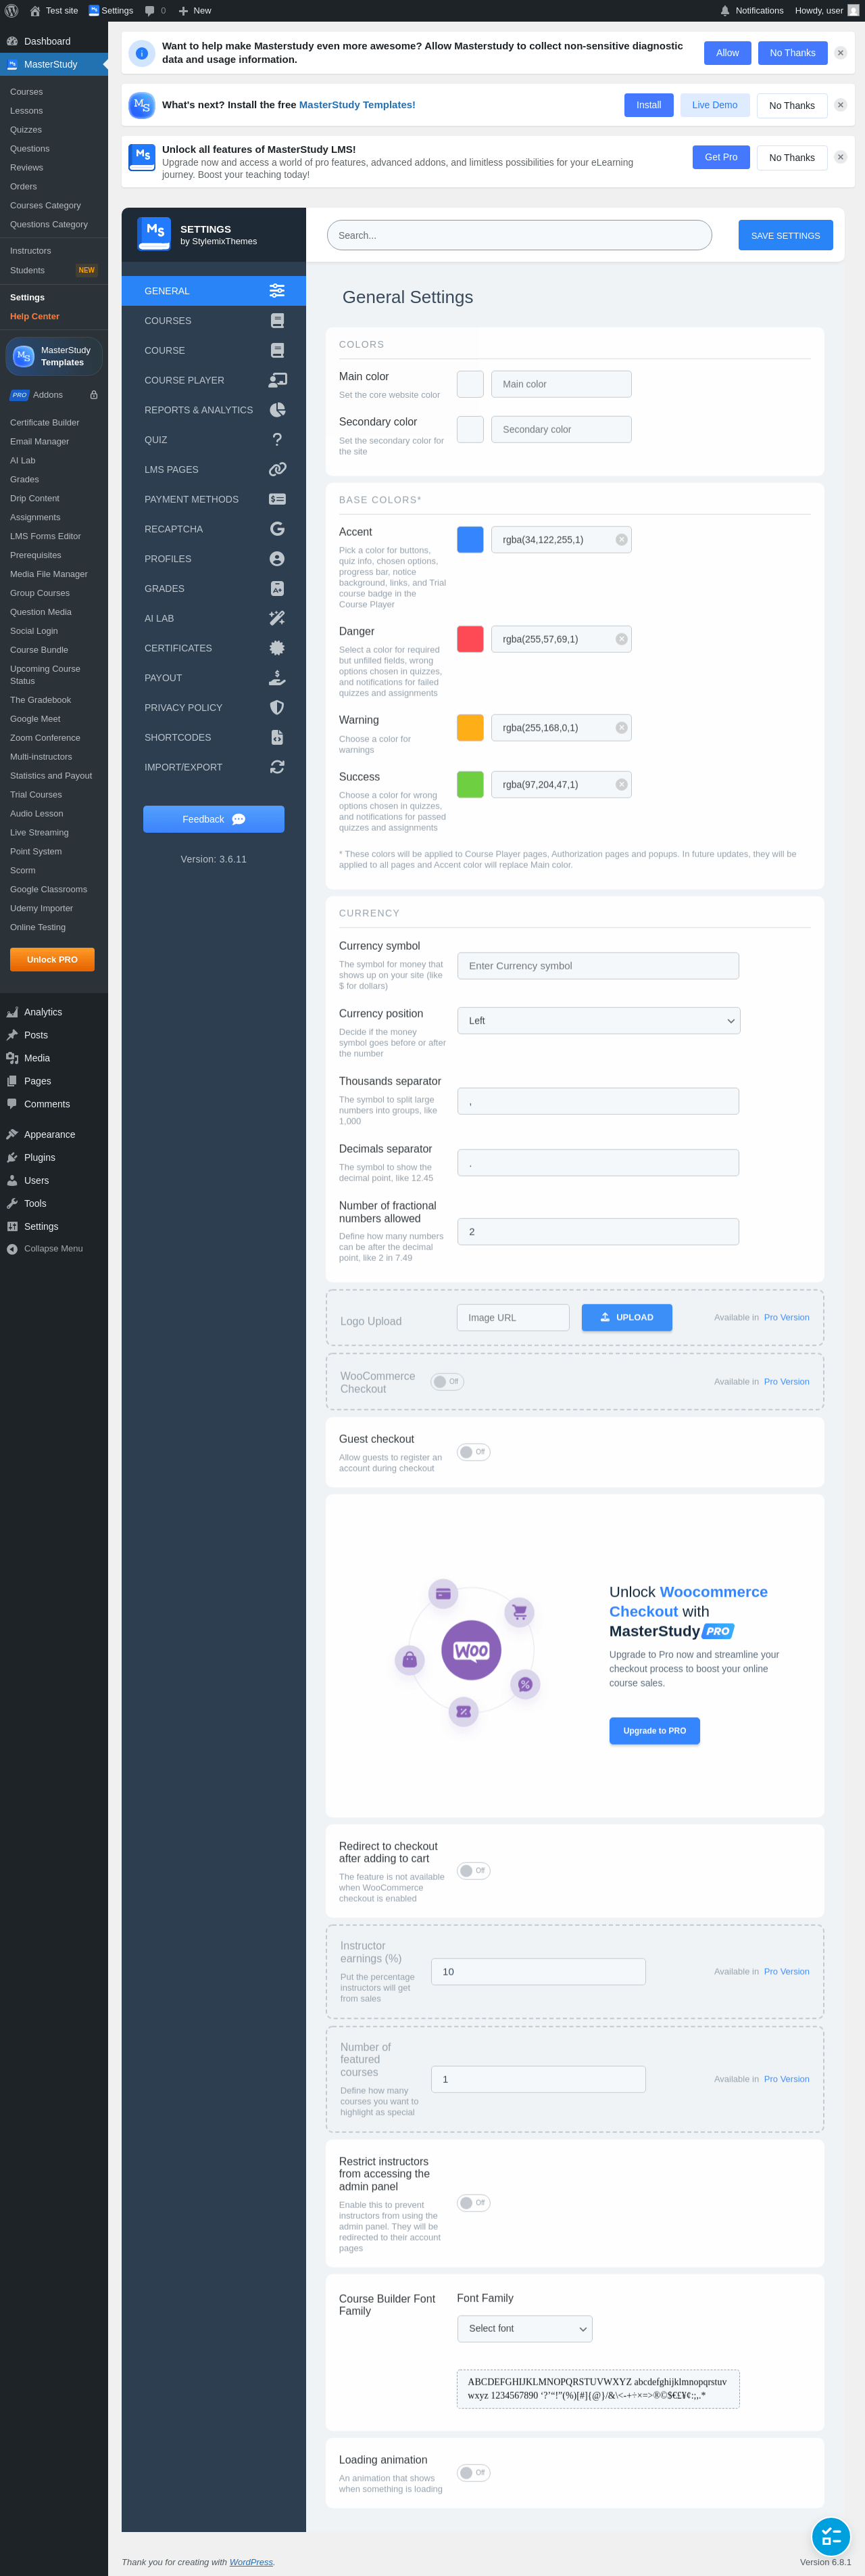The image size is (865, 2576).
Task: Open the MasterStudy Templates link
Action: pos(357,105)
